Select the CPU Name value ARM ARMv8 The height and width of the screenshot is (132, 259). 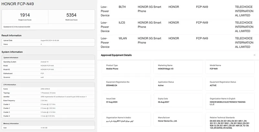[x=45, y=89]
